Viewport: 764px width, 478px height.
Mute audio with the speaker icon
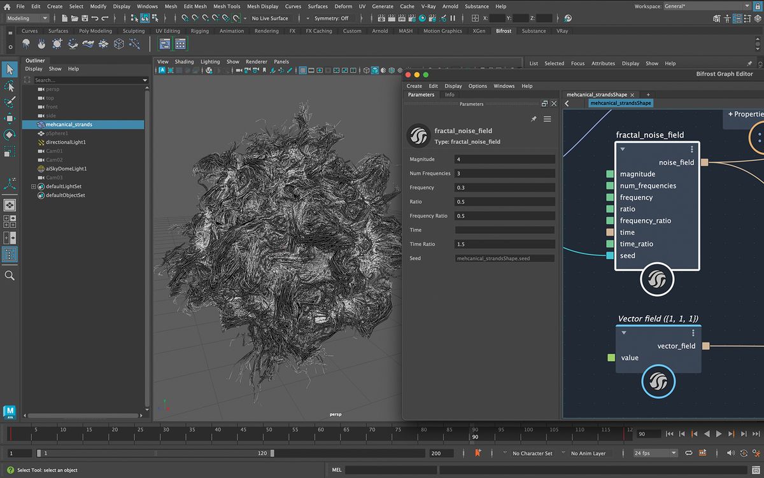pyautogui.click(x=730, y=453)
